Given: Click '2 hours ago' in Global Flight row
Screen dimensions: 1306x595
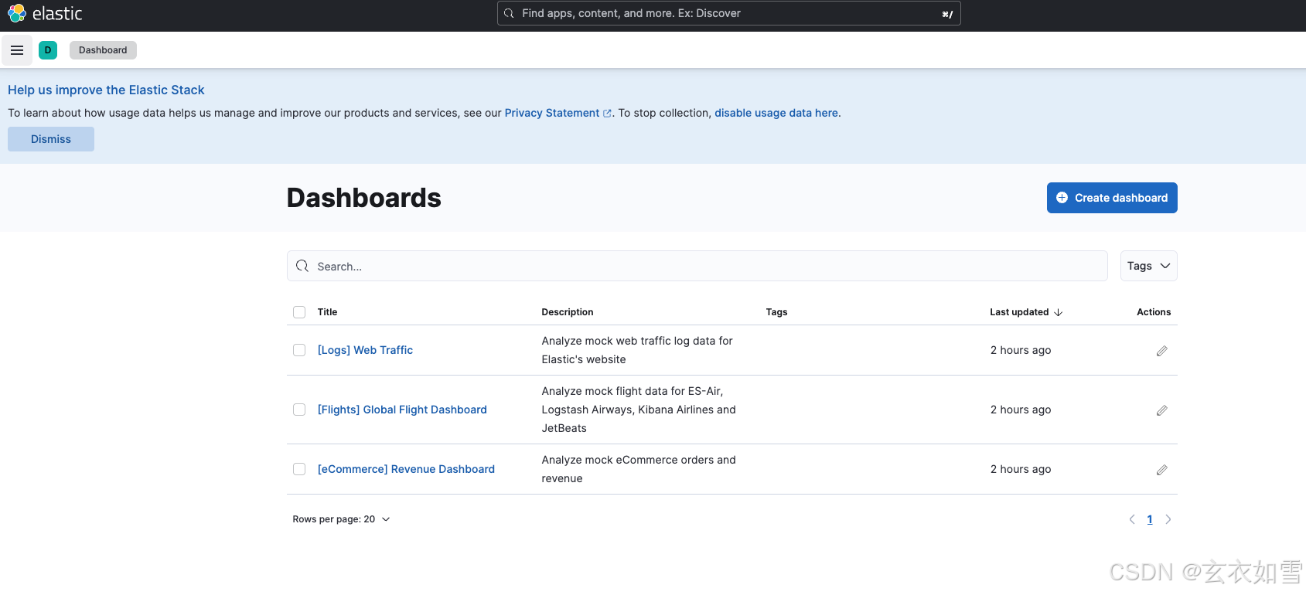Looking at the screenshot, I should click(1021, 410).
